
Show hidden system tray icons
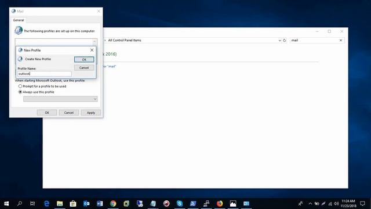coord(310,204)
